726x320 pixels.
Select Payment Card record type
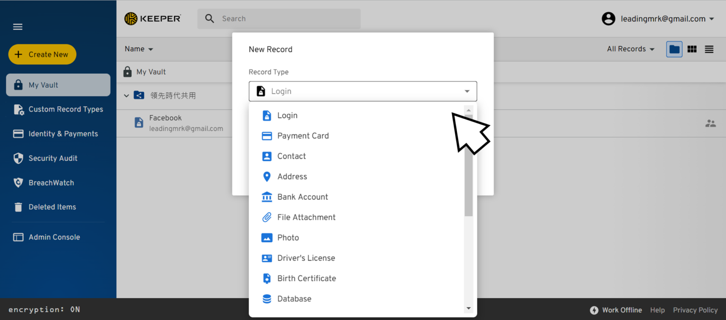[x=302, y=136]
